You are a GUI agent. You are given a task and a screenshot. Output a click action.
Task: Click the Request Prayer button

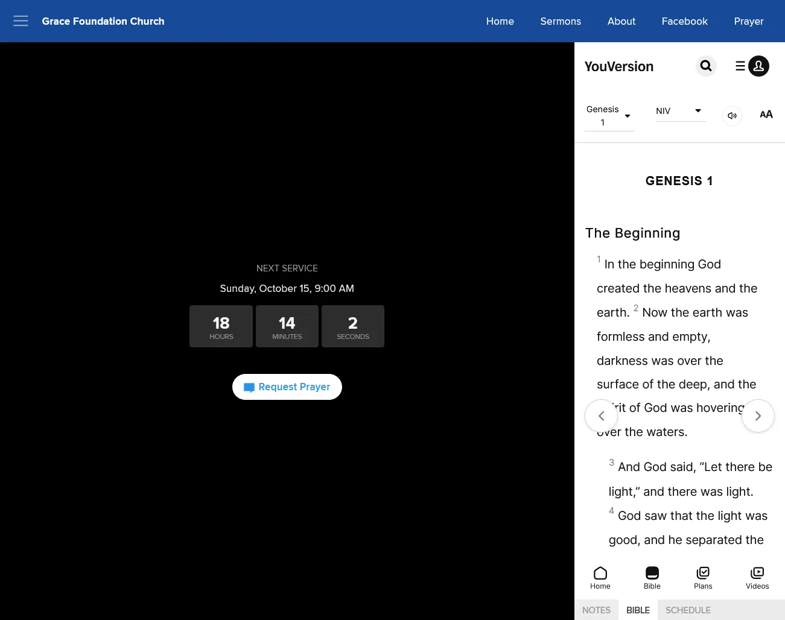[287, 387]
